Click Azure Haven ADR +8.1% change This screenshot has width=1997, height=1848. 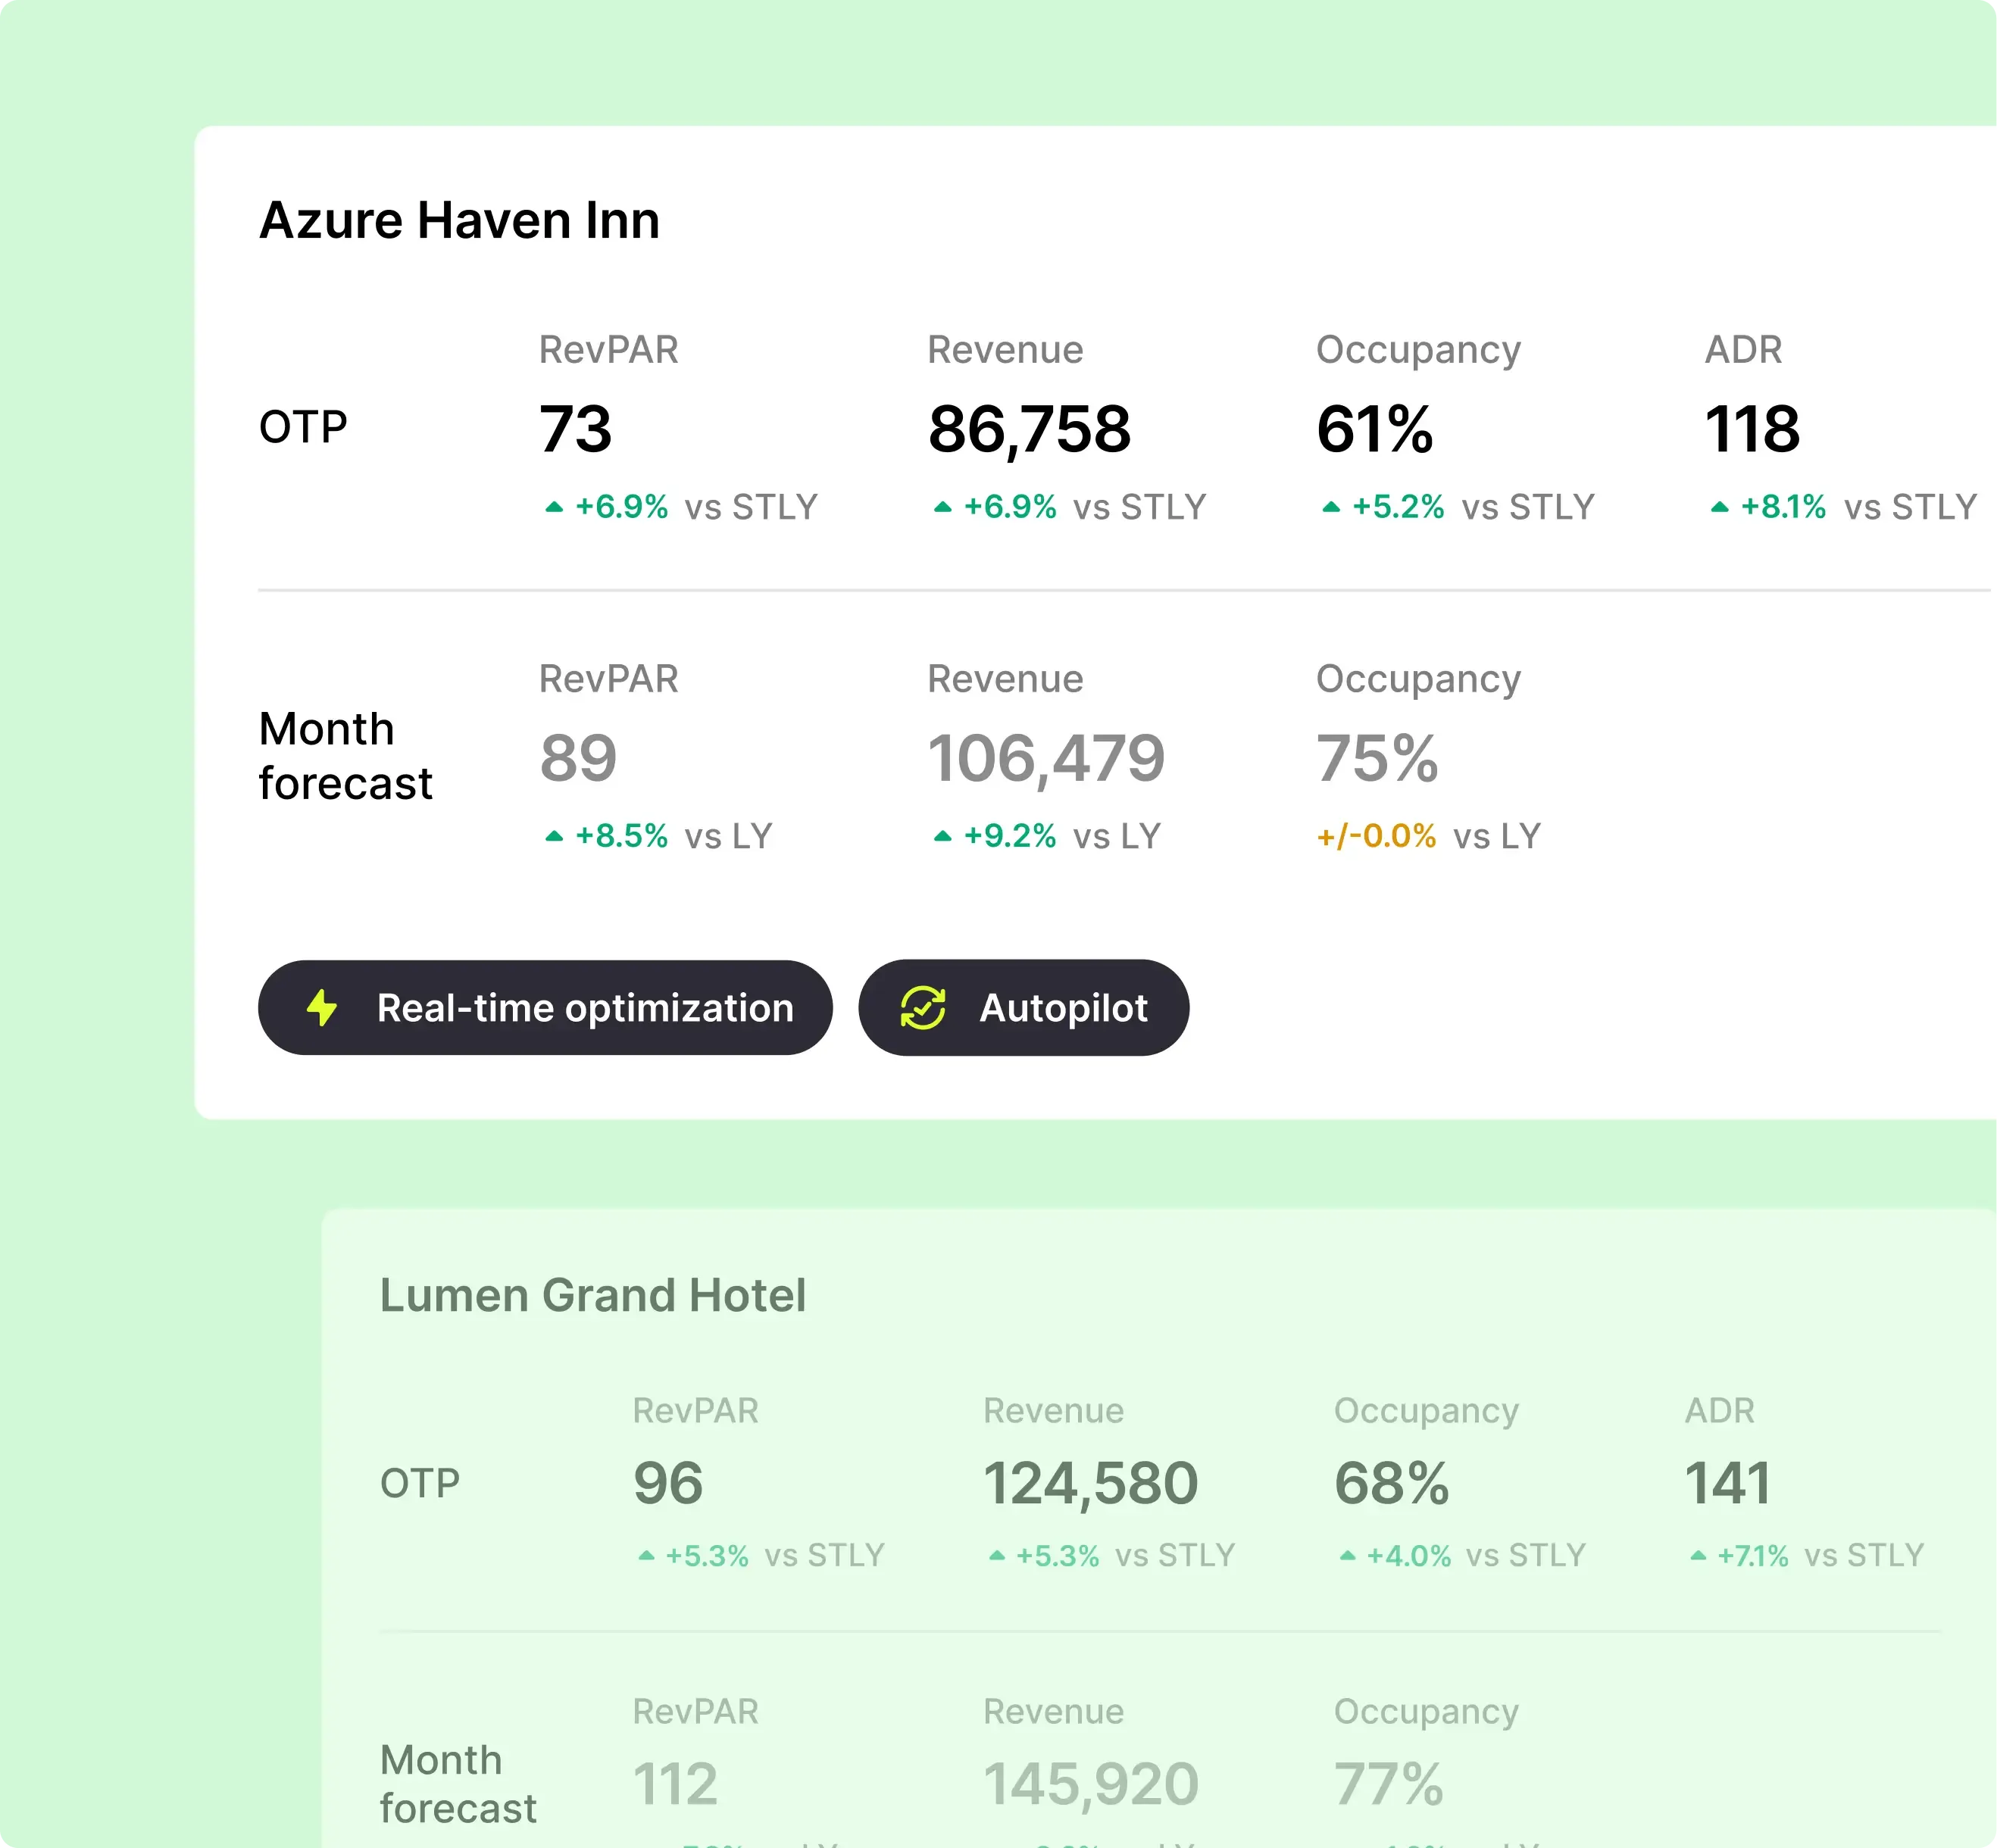tap(1783, 507)
